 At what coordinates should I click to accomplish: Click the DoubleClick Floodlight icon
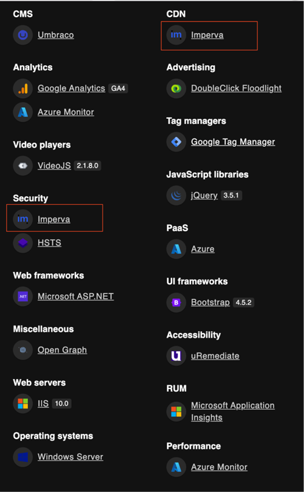click(x=176, y=88)
